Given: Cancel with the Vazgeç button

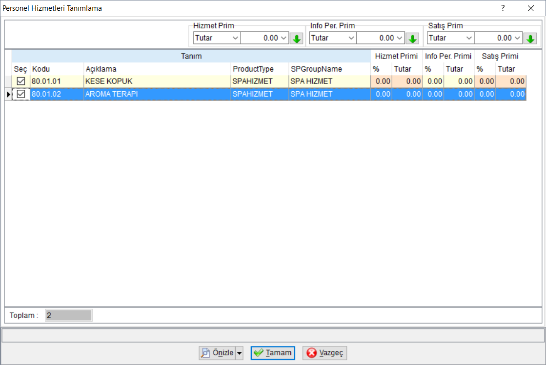Looking at the screenshot, I should 324,353.
